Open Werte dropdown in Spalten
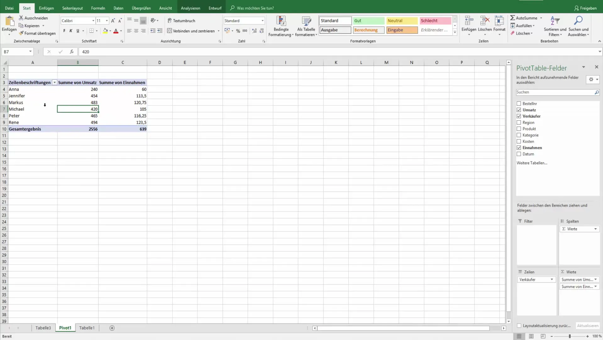 click(595, 229)
